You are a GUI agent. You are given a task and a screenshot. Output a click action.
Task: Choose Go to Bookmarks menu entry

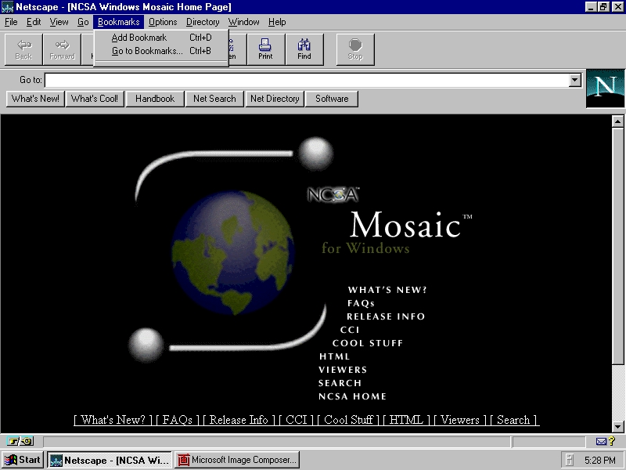coord(161,51)
